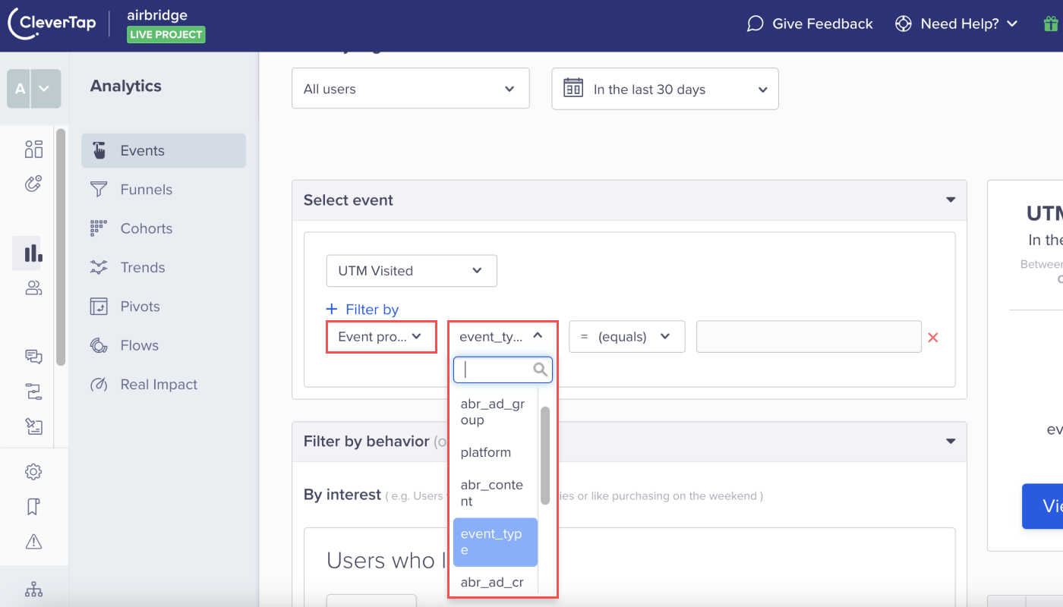Open the Event property type dropdown
This screenshot has height=607, width=1063.
coord(381,337)
